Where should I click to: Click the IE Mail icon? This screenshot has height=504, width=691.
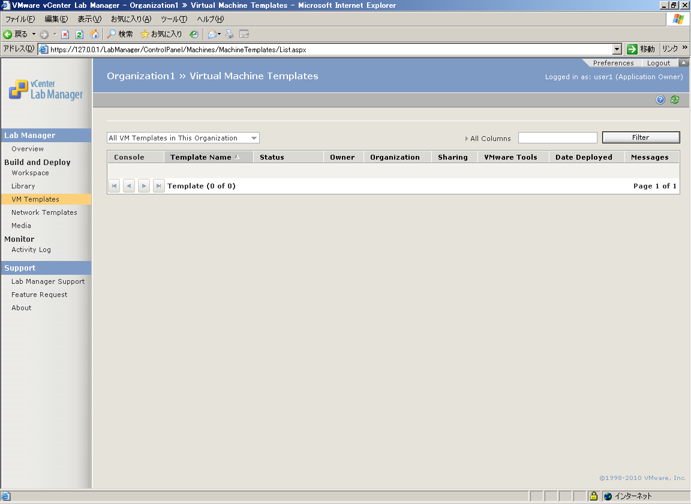[212, 34]
